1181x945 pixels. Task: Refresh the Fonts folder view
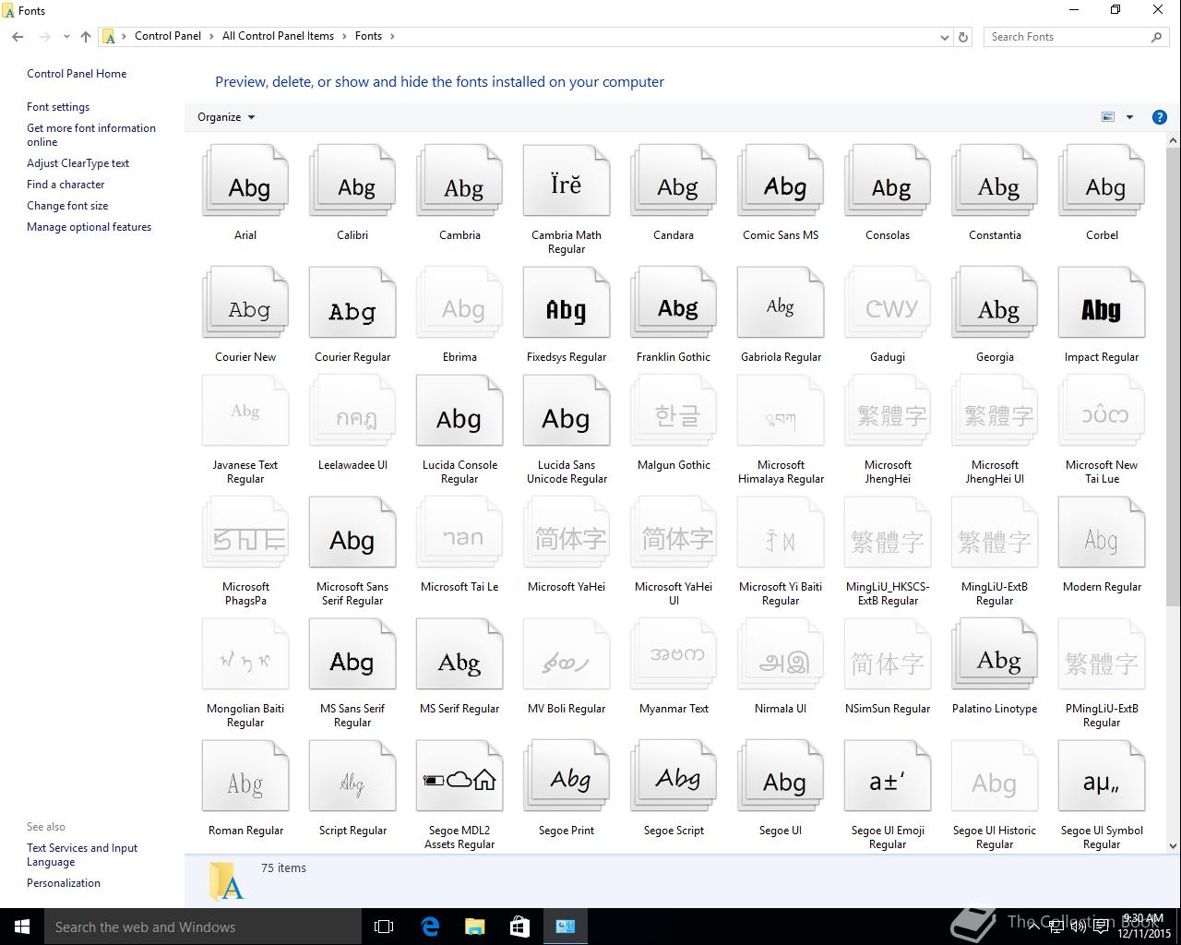pos(963,37)
